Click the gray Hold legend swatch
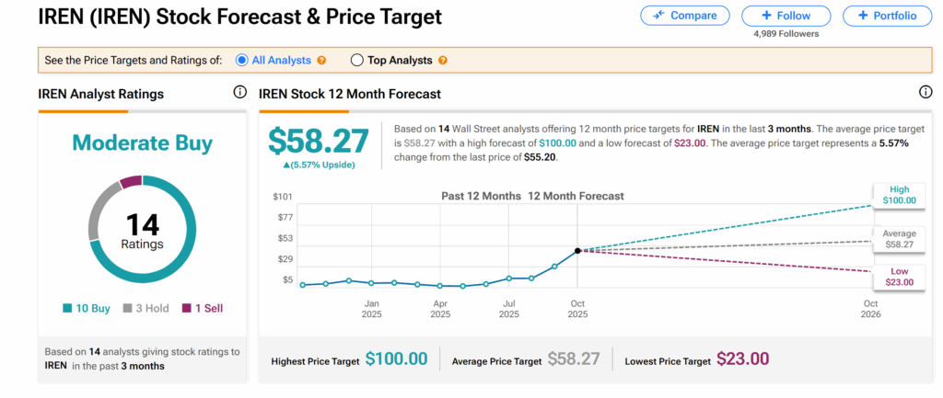Image resolution: width=943 pixels, height=398 pixels. click(x=128, y=309)
